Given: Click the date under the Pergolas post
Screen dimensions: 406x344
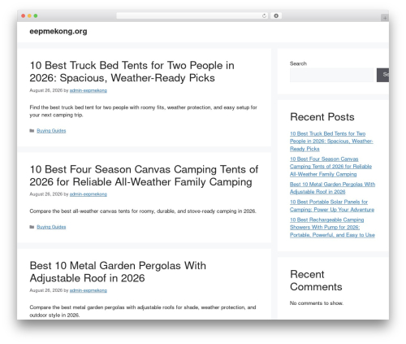Looking at the screenshot, I should click(x=45, y=290).
